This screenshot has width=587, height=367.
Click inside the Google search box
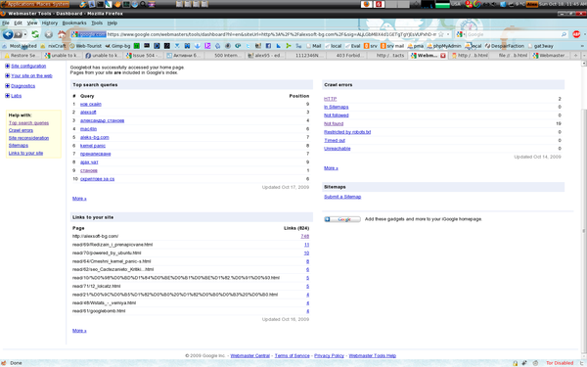(x=513, y=34)
